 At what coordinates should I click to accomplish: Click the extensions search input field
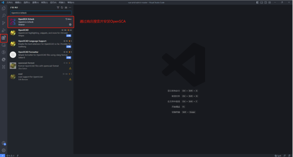[x=41, y=13]
